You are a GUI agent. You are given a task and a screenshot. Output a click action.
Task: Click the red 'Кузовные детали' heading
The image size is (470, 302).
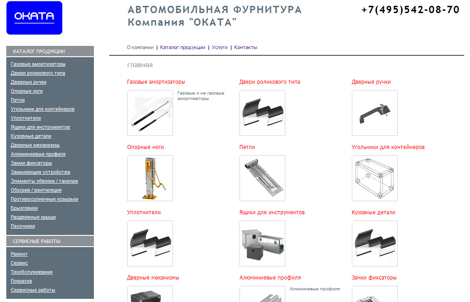point(373,212)
